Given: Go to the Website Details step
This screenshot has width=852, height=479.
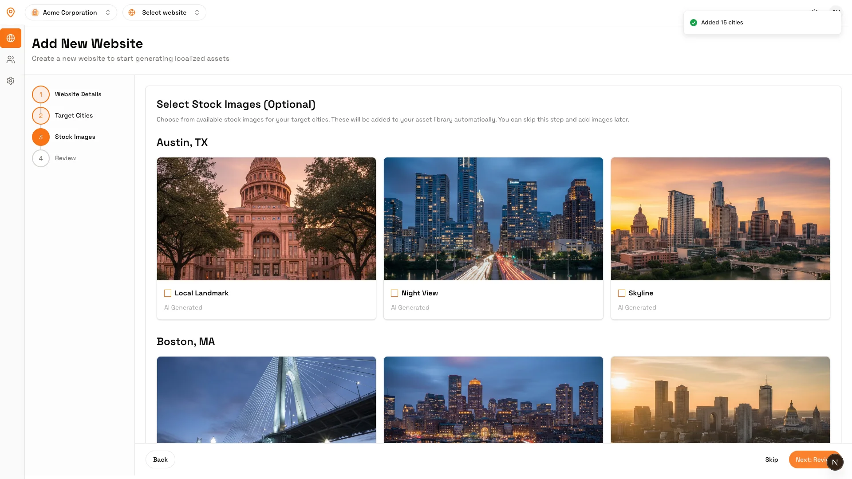Looking at the screenshot, I should coord(78,94).
